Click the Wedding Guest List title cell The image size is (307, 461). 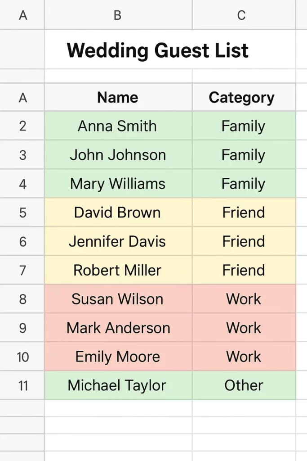(x=157, y=50)
